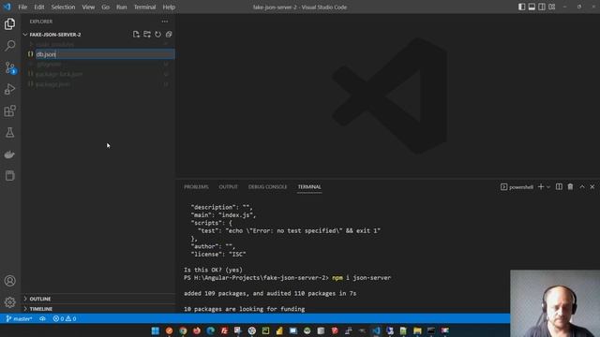Open the Edit menu
Viewport: 600px width, 337px height.
(39, 7)
